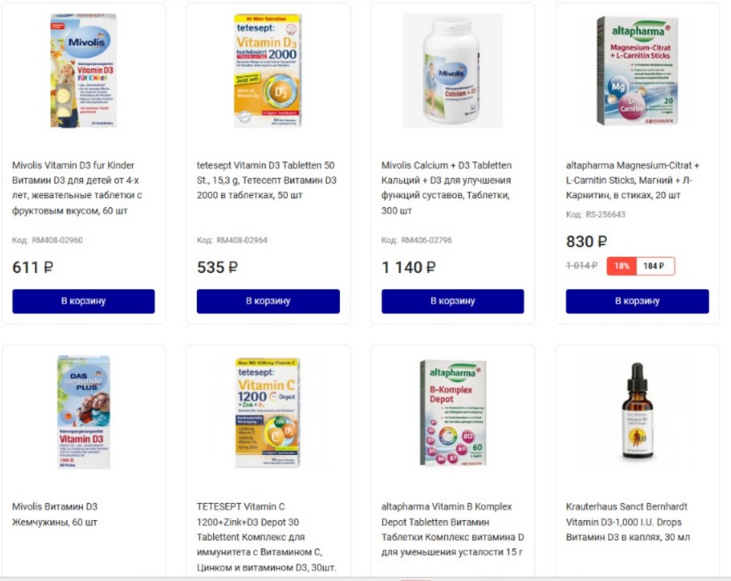
Task: Open tetesept Vitamin C 1200 box image
Action: (x=268, y=412)
